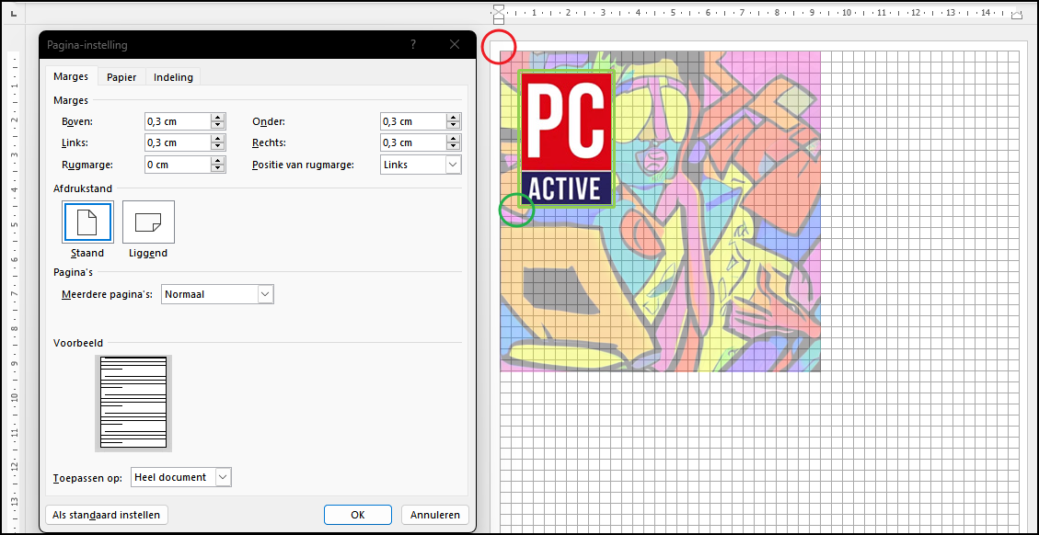The width and height of the screenshot is (1039, 535).
Task: Click the tab selector icon at ruler corner
Action: (15, 13)
